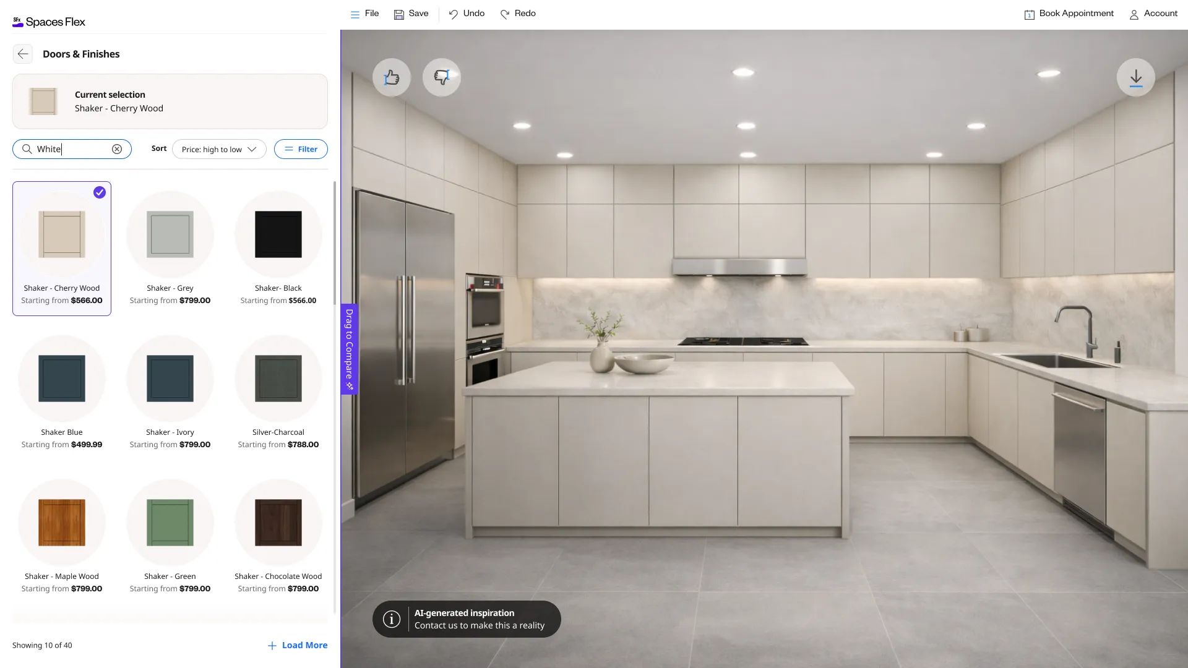Image resolution: width=1188 pixels, height=668 pixels.
Task: Select the Shaker- Black finish
Action: [278, 249]
